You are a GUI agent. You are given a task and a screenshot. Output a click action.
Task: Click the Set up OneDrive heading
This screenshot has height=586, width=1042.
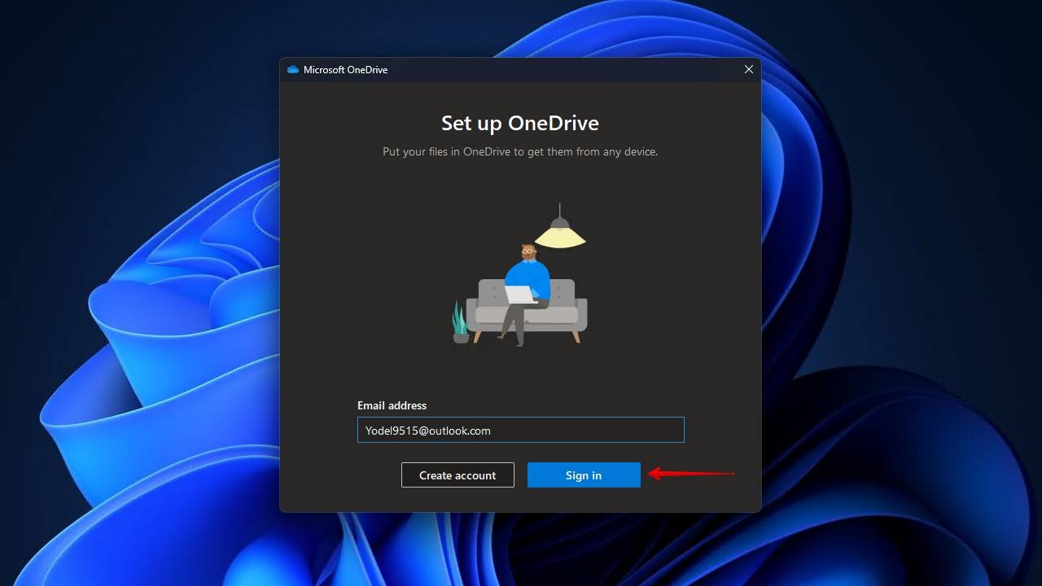coord(520,123)
